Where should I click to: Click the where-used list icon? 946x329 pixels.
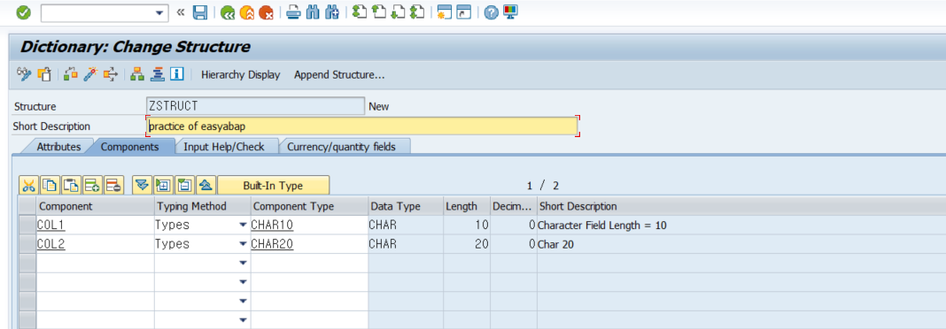pos(111,74)
